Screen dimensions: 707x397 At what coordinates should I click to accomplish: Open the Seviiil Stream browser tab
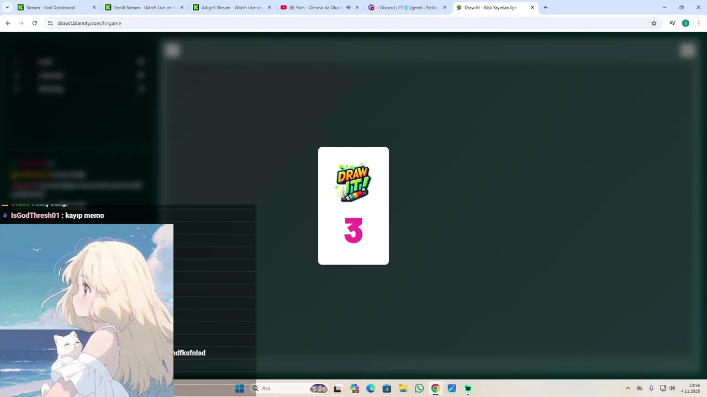point(144,8)
